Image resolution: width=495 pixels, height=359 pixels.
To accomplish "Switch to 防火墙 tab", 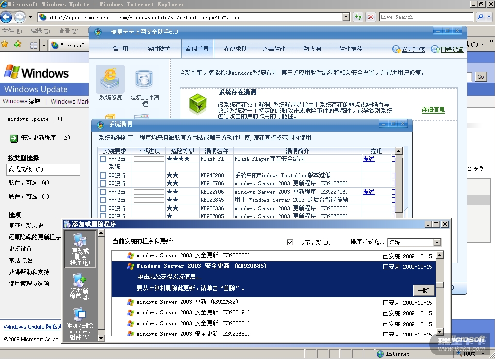I will pos(312,49).
